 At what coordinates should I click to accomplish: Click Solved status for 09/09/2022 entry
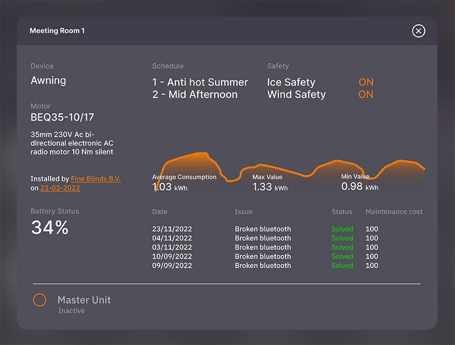point(342,266)
